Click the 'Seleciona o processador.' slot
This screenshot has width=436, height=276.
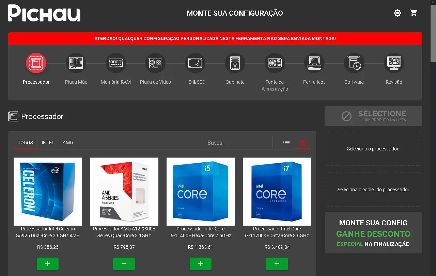[x=373, y=149]
